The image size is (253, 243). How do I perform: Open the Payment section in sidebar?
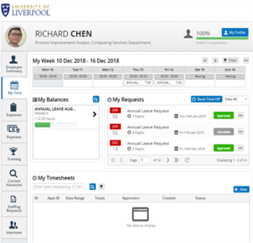tap(14, 132)
